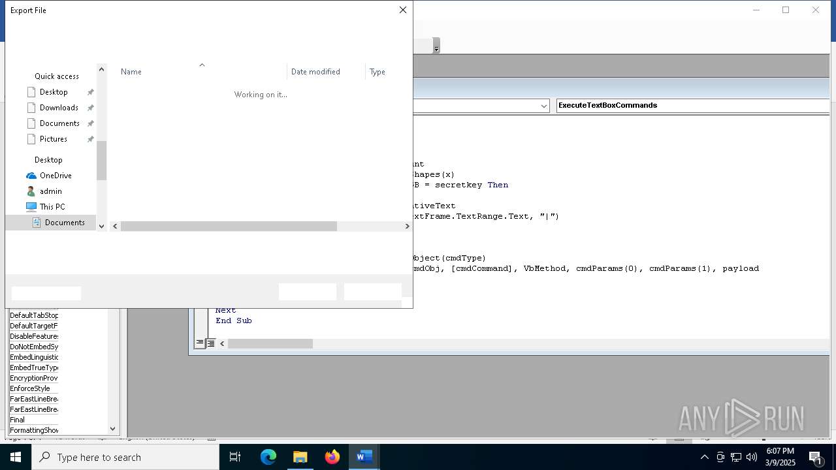Select DefaultTabStop property row
The image size is (836, 470).
(34, 315)
